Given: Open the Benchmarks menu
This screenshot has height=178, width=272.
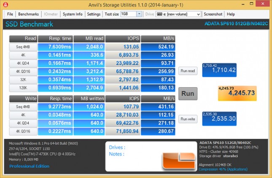Looking at the screenshot, I should 28,14.
